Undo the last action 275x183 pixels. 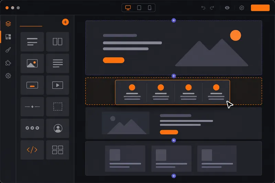pyautogui.click(x=203, y=8)
